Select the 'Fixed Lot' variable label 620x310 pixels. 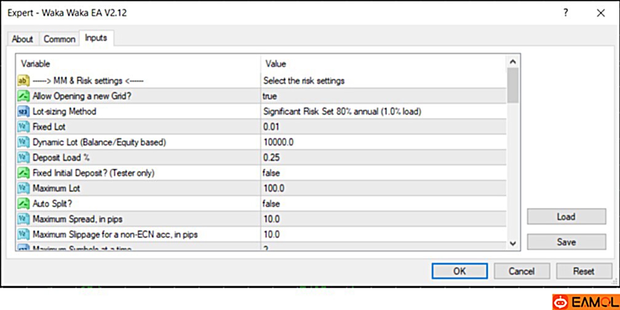tap(49, 127)
